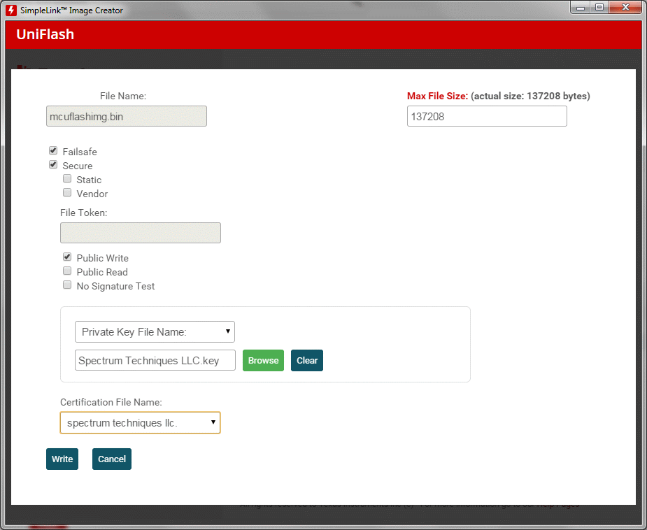Click the Cancel button
The image size is (647, 530).
click(112, 459)
